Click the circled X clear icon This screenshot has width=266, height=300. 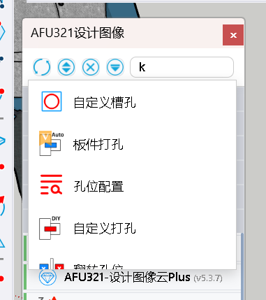(91, 67)
